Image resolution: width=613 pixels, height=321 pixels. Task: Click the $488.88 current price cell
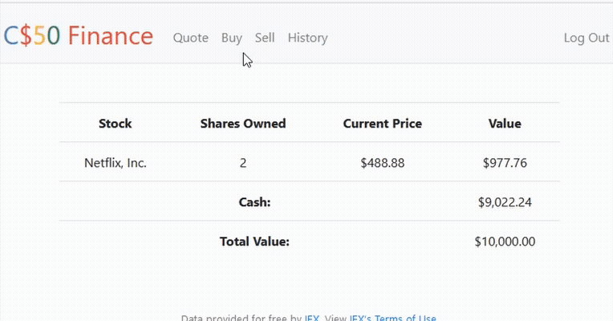(x=383, y=163)
